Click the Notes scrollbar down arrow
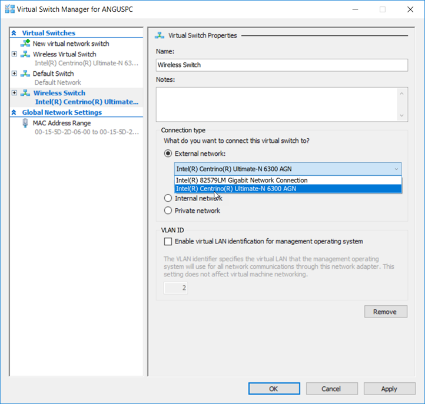This screenshot has height=404, width=425. (x=401, y=116)
